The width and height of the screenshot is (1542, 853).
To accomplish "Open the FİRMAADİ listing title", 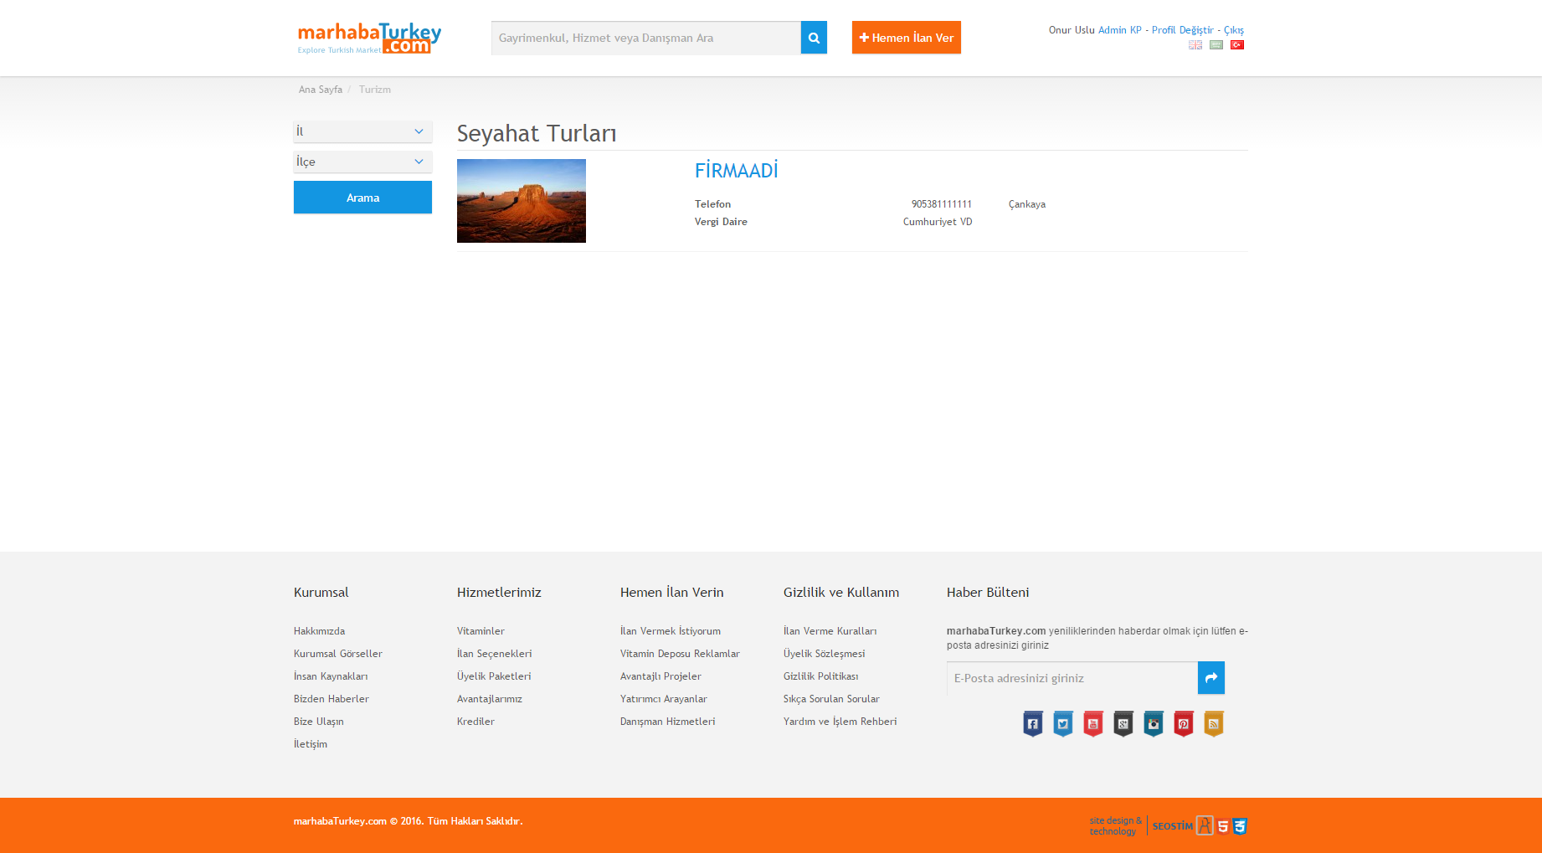I will click(736, 171).
